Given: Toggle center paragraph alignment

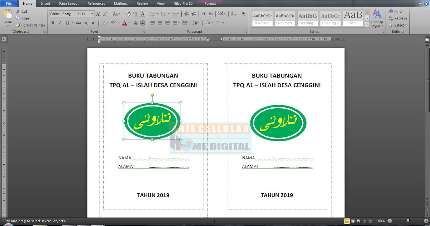Looking at the screenshot, I should [x=160, y=23].
